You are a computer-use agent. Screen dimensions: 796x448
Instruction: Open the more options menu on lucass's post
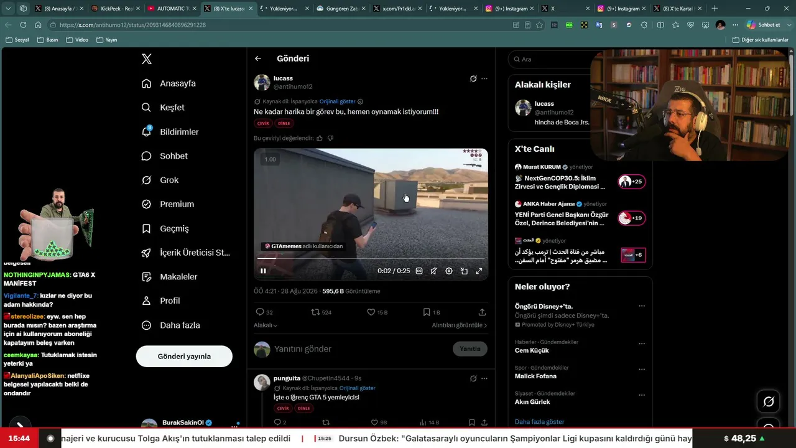click(x=484, y=78)
